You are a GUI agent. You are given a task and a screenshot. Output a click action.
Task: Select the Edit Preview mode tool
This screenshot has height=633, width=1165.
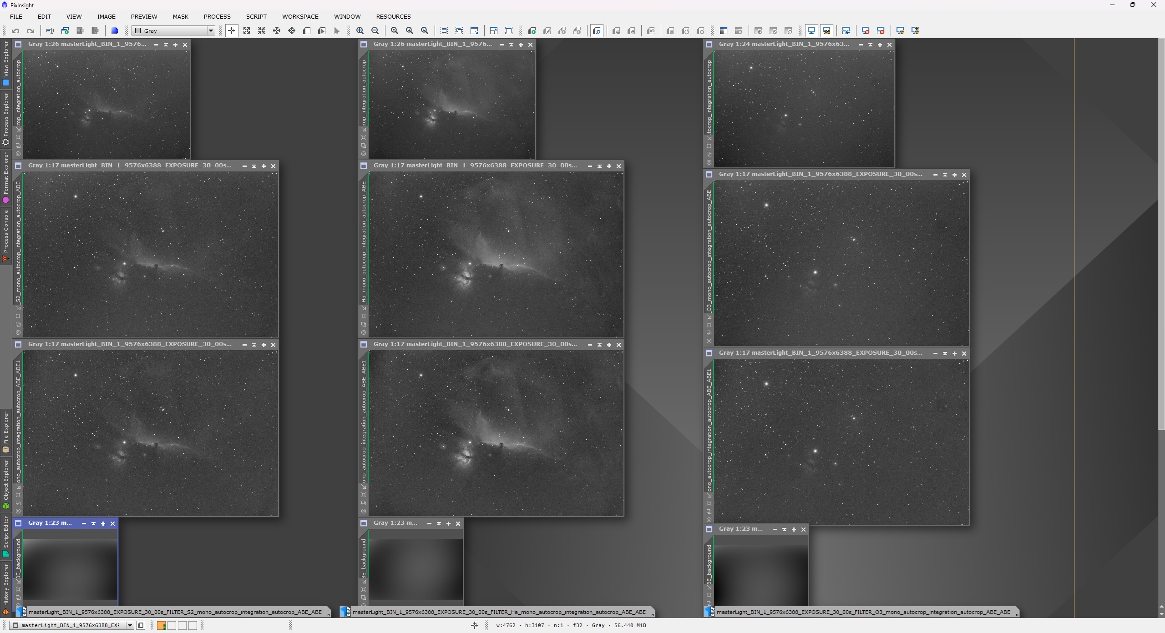(322, 31)
